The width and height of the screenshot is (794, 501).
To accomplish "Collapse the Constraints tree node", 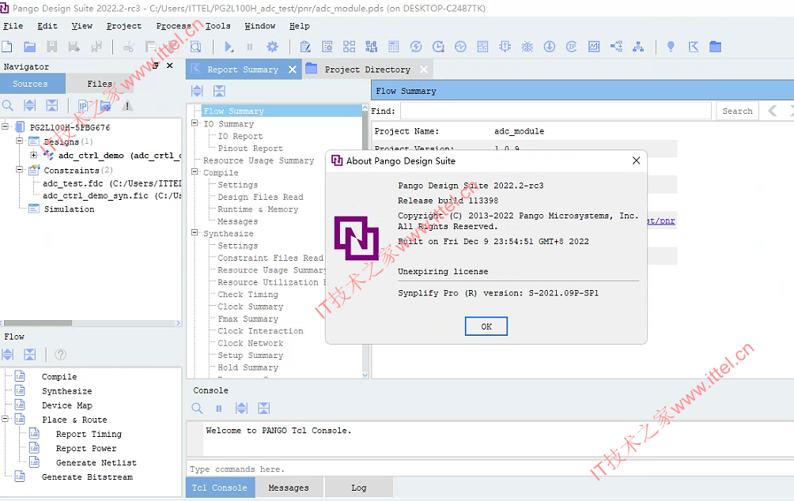I will pyautogui.click(x=19, y=170).
